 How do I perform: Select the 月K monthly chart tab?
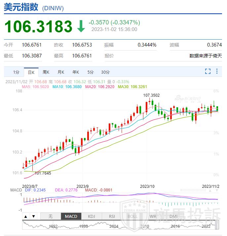pyautogui.click(x=61, y=72)
